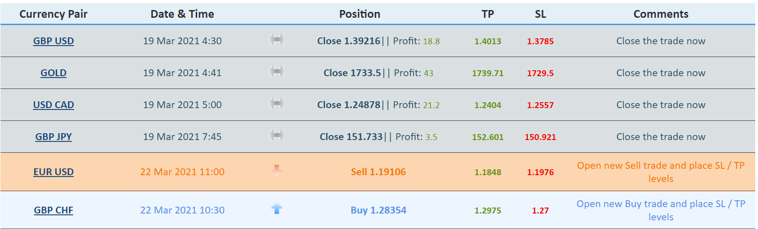Click the blue buy arrow for GBP CHF
This screenshot has width=758, height=229.
(277, 209)
